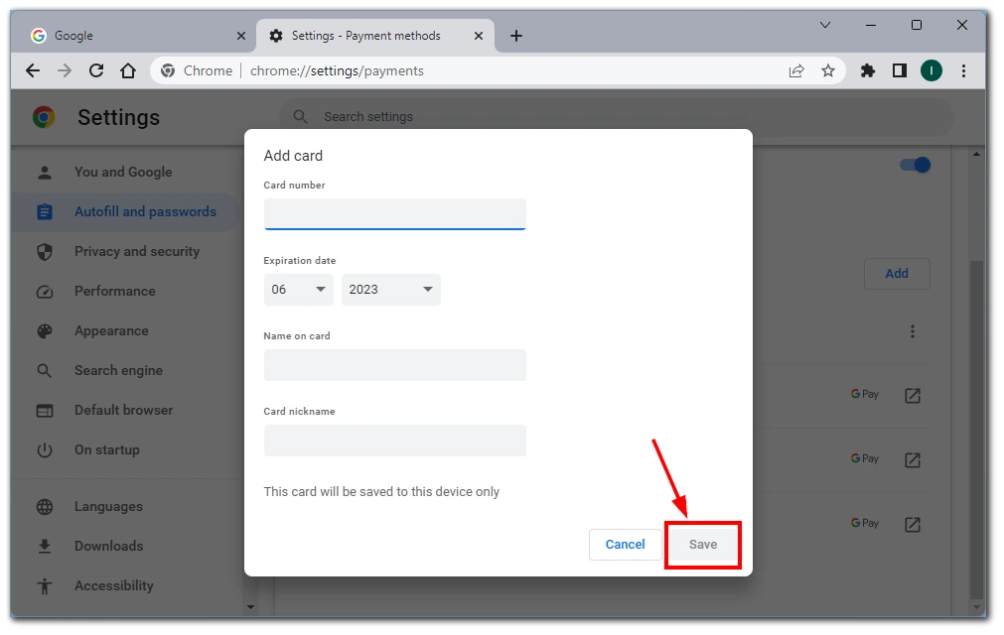Close the Google tab
1004x635 pixels.
240,36
